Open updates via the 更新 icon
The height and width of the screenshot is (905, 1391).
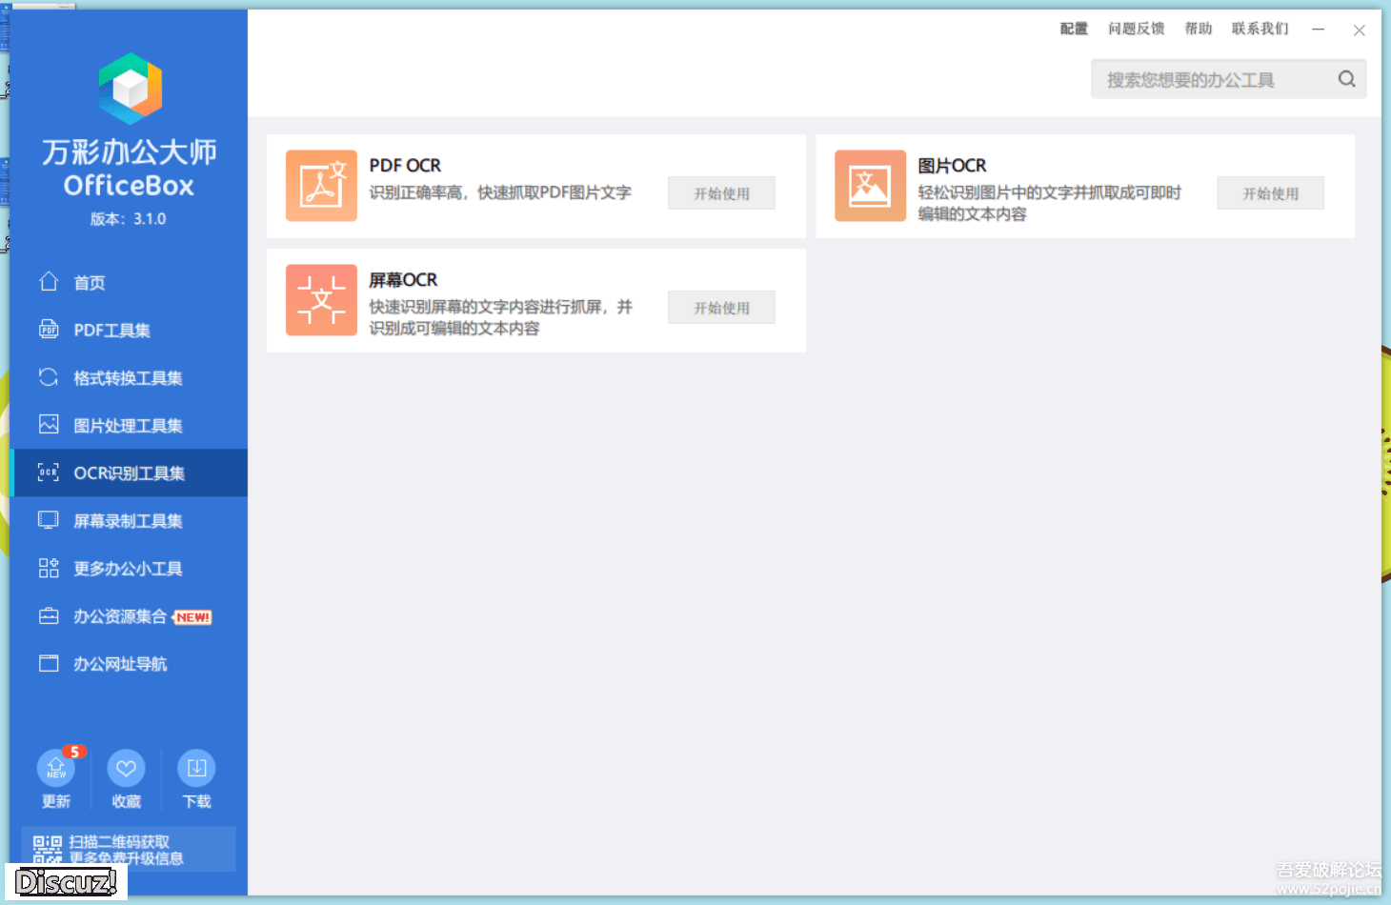56,768
